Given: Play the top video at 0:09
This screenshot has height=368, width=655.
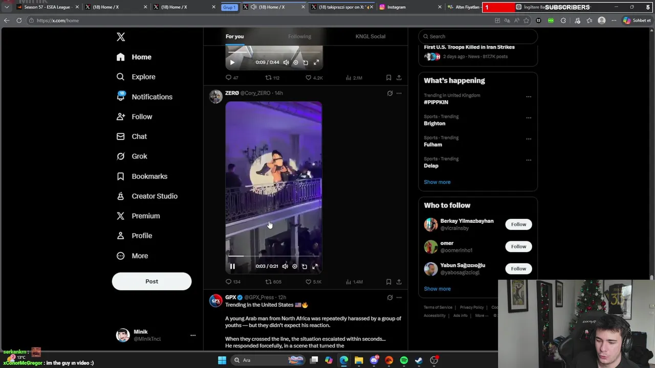Looking at the screenshot, I should pos(232,62).
